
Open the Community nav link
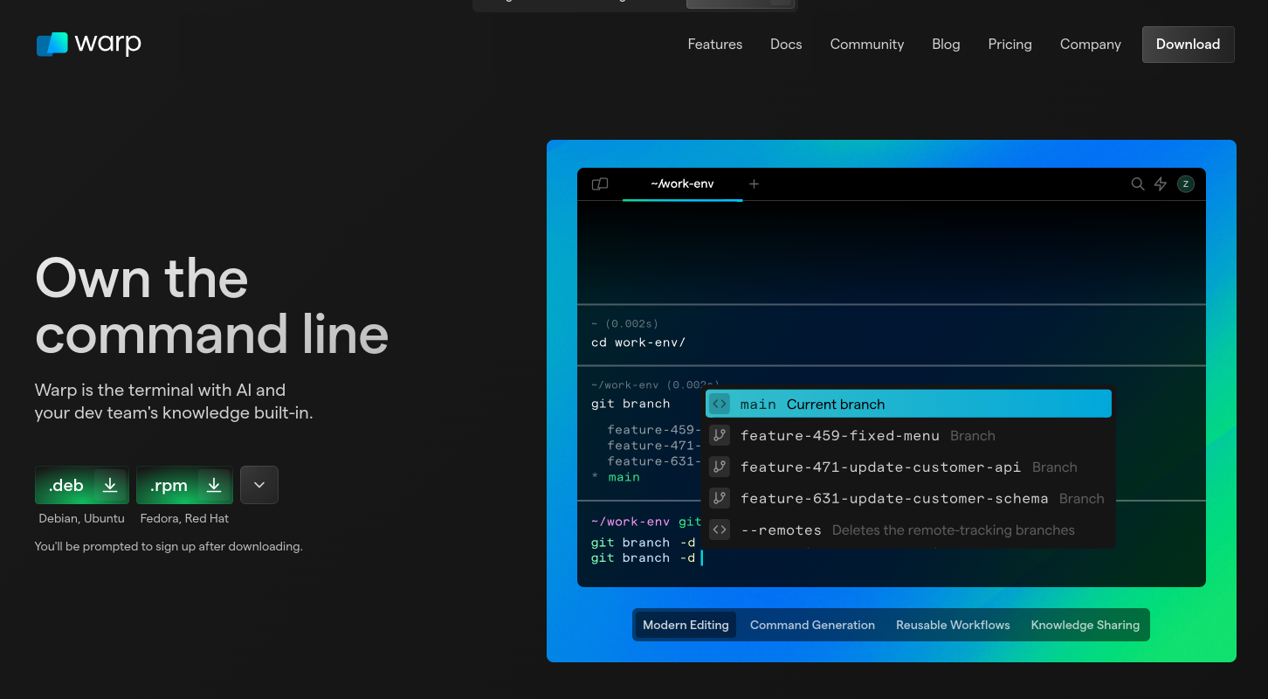[x=867, y=45]
